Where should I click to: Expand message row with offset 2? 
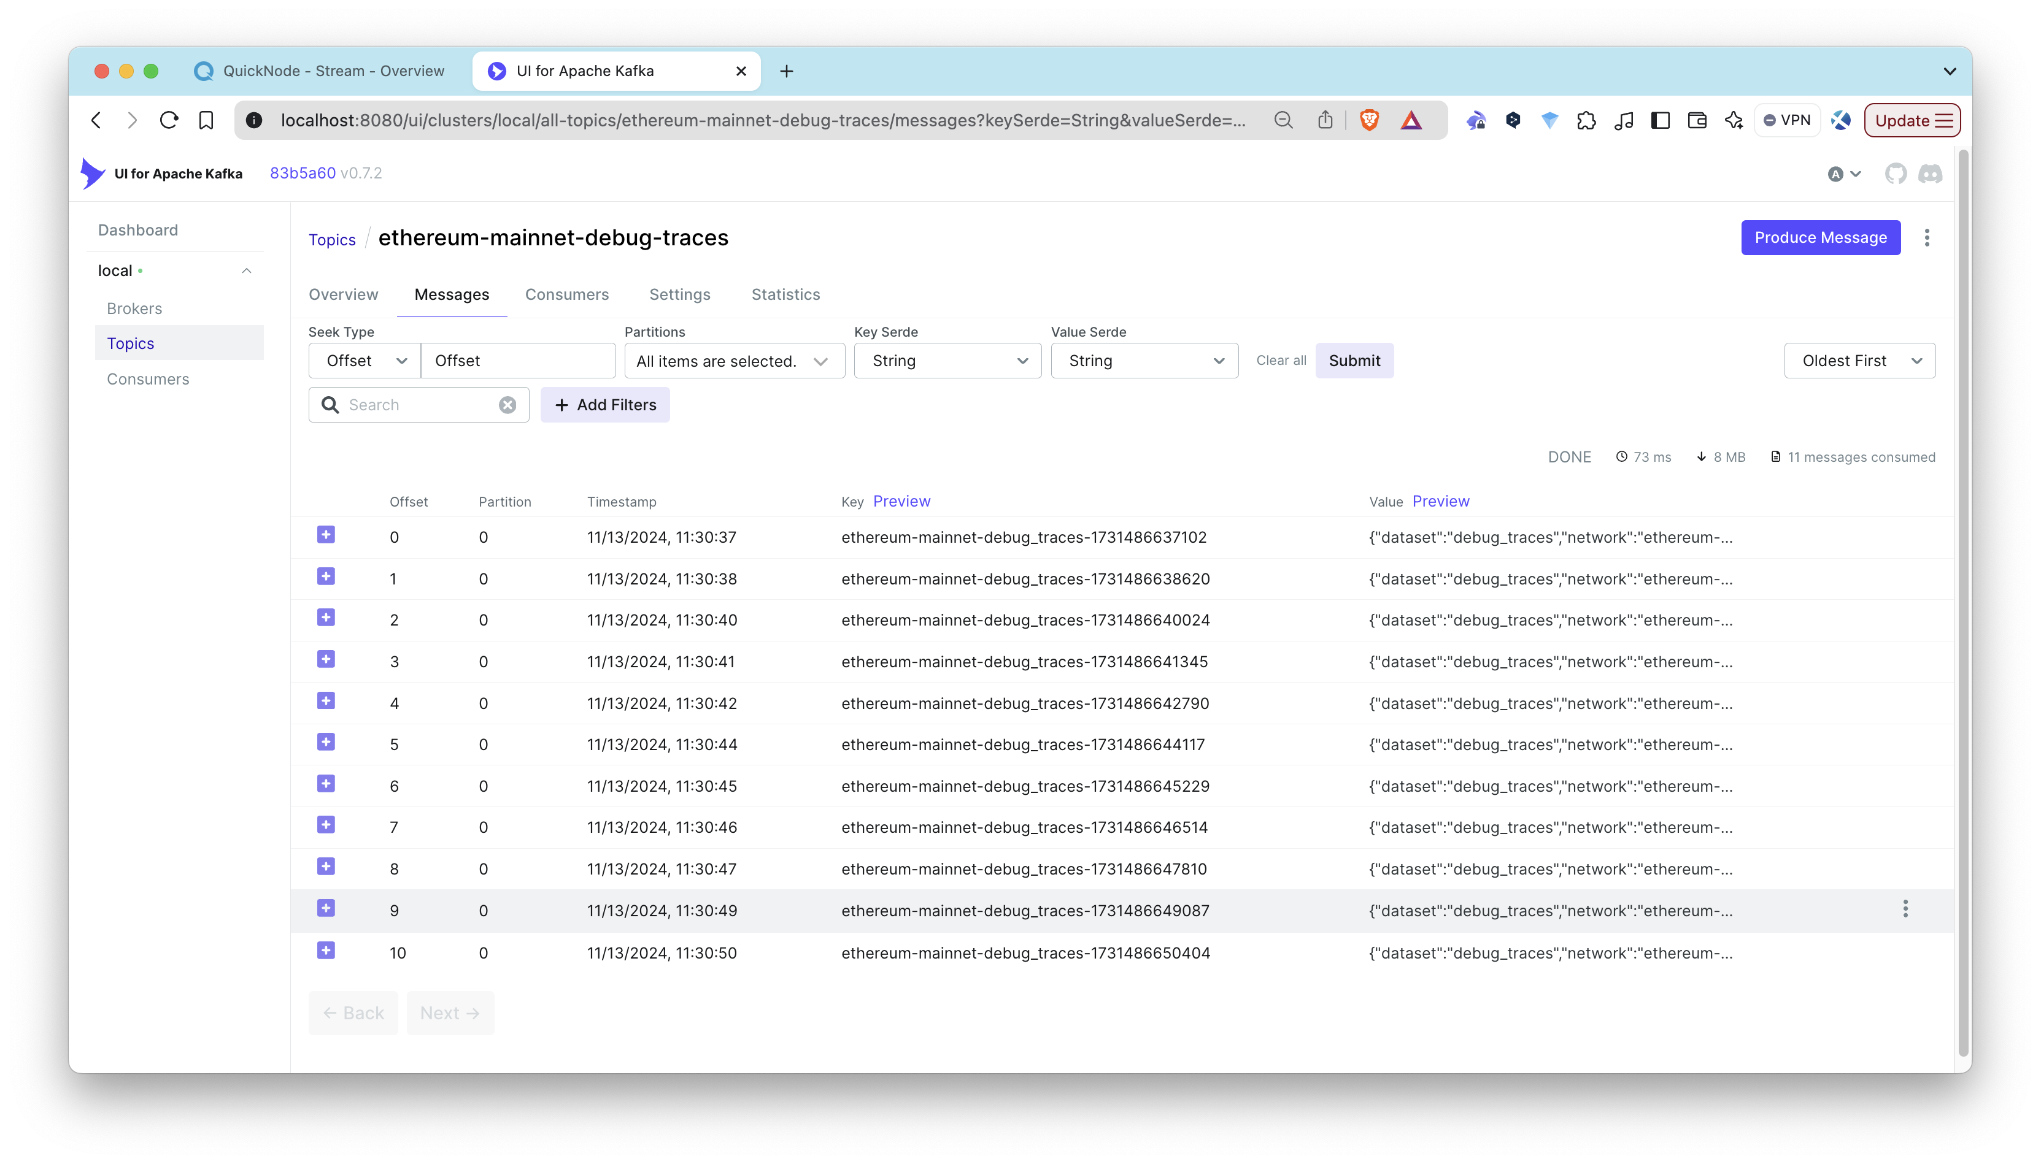pyautogui.click(x=325, y=618)
